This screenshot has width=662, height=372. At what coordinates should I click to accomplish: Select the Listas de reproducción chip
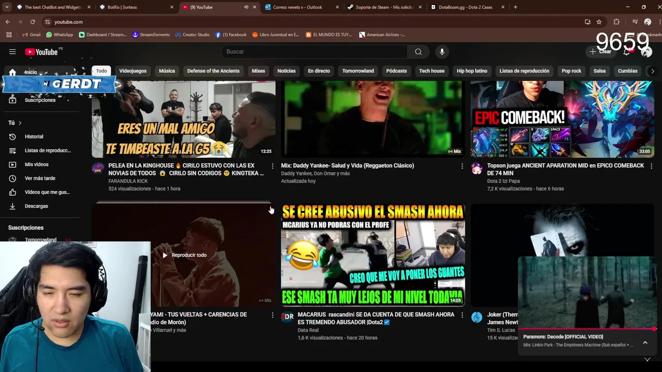tap(524, 71)
